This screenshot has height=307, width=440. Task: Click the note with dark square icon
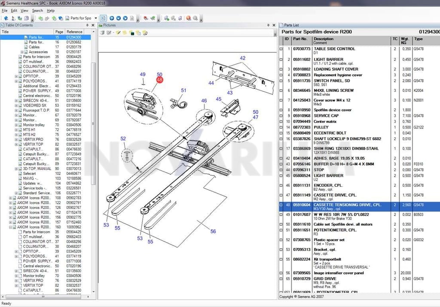[x=131, y=33]
